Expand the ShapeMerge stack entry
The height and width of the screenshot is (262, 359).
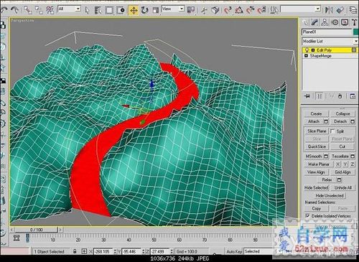pos(306,56)
